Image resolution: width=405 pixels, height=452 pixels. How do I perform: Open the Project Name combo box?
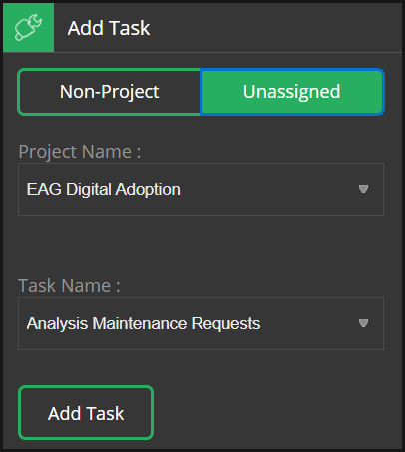201,189
